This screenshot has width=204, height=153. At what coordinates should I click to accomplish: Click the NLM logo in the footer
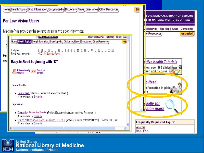8,146
